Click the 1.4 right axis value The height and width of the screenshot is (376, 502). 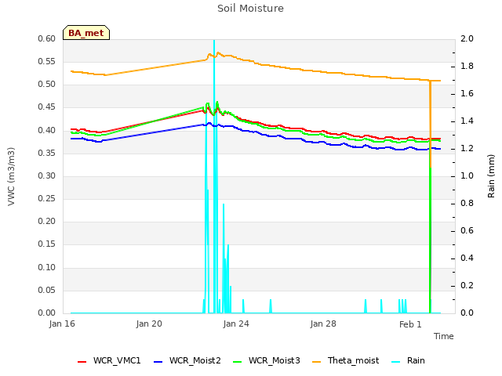467,121
